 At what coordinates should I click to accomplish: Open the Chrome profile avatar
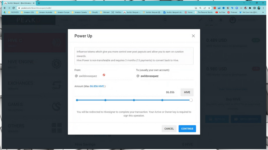coord(259,8)
